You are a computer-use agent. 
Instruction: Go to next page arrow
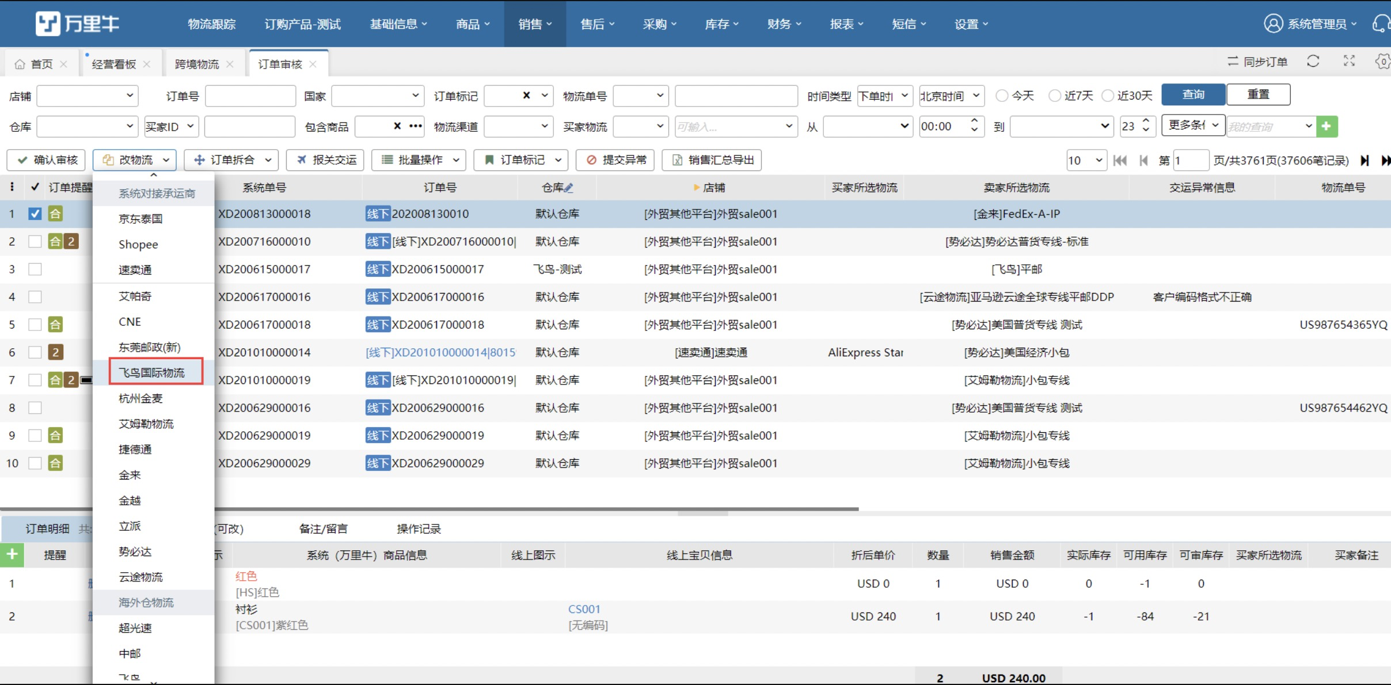pos(1365,161)
